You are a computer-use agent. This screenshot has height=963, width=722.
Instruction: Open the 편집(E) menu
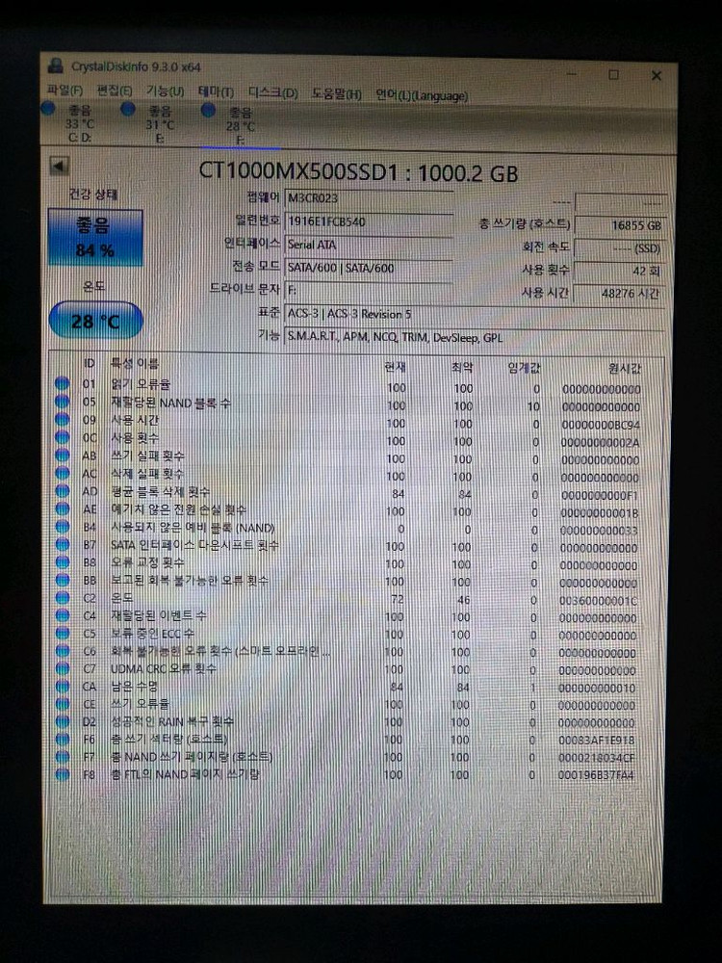[115, 91]
